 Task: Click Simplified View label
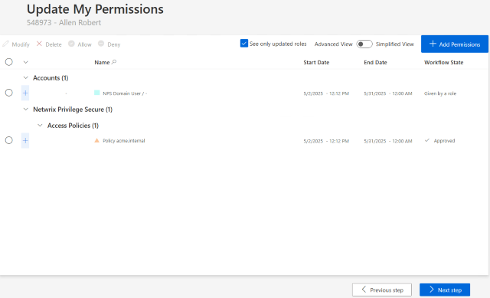395,44
